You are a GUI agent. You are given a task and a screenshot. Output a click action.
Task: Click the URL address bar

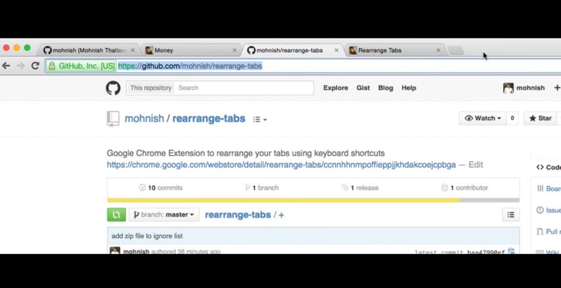coord(303,66)
